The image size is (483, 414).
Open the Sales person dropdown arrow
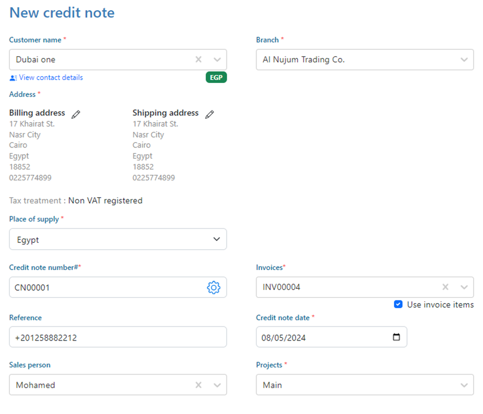tap(217, 385)
